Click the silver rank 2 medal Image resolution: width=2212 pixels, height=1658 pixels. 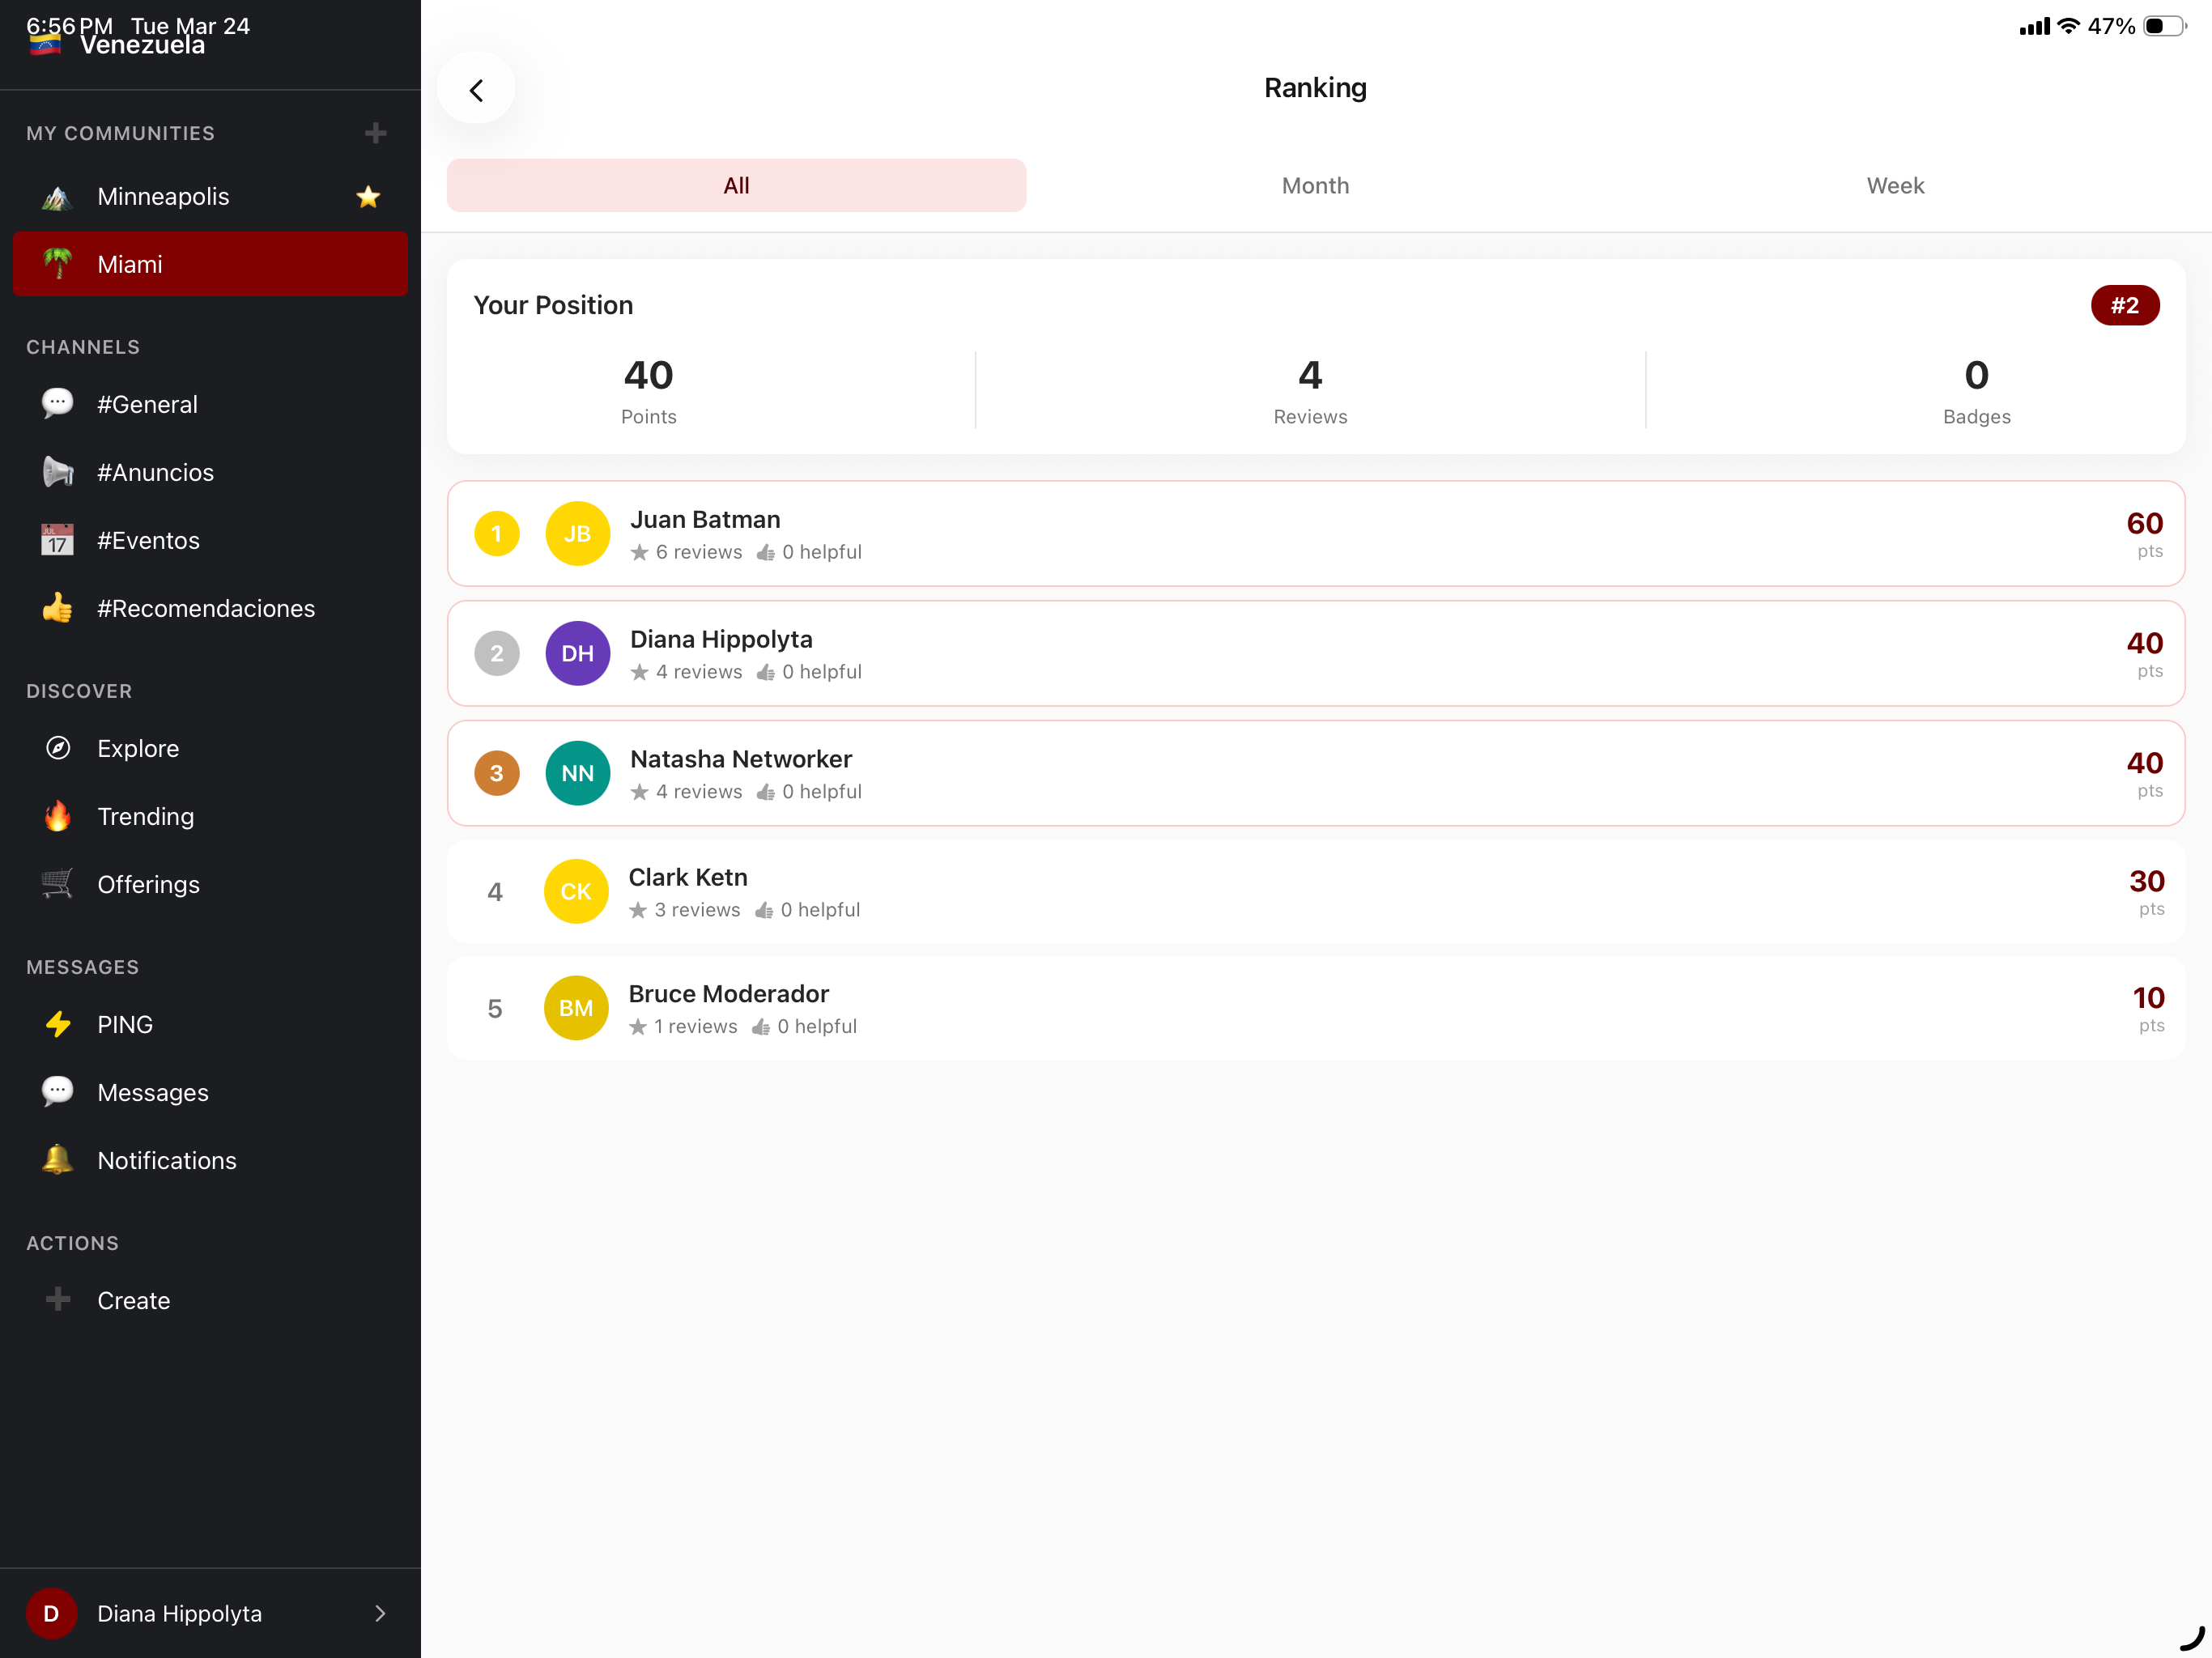pyautogui.click(x=496, y=653)
